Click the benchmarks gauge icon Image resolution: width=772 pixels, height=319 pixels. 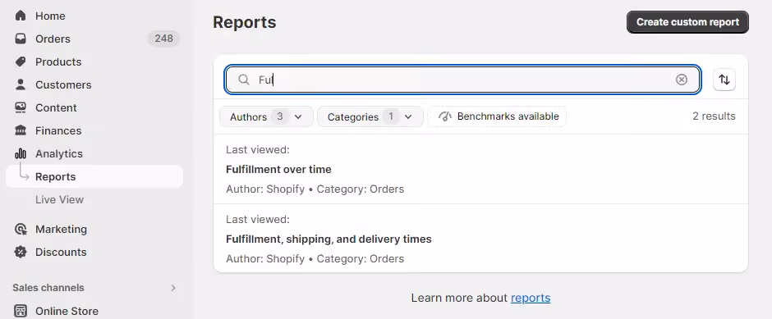[x=445, y=116]
